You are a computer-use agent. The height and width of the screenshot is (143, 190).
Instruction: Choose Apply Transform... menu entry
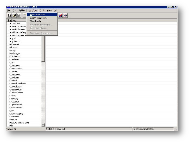point(39,18)
